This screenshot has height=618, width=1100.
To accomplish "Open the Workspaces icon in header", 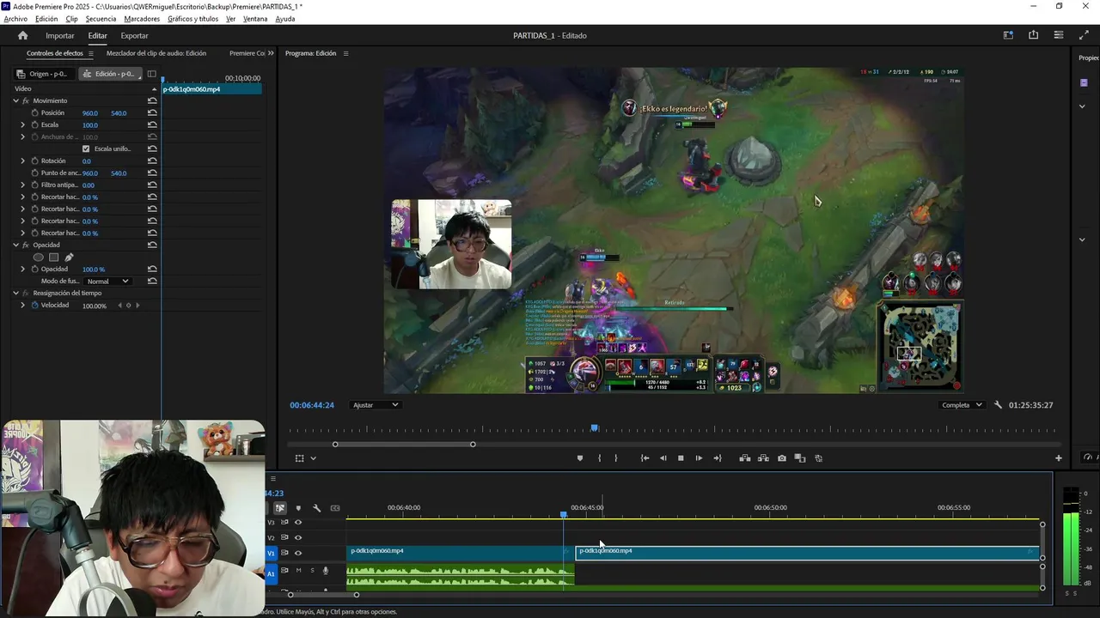I will [x=1008, y=35].
